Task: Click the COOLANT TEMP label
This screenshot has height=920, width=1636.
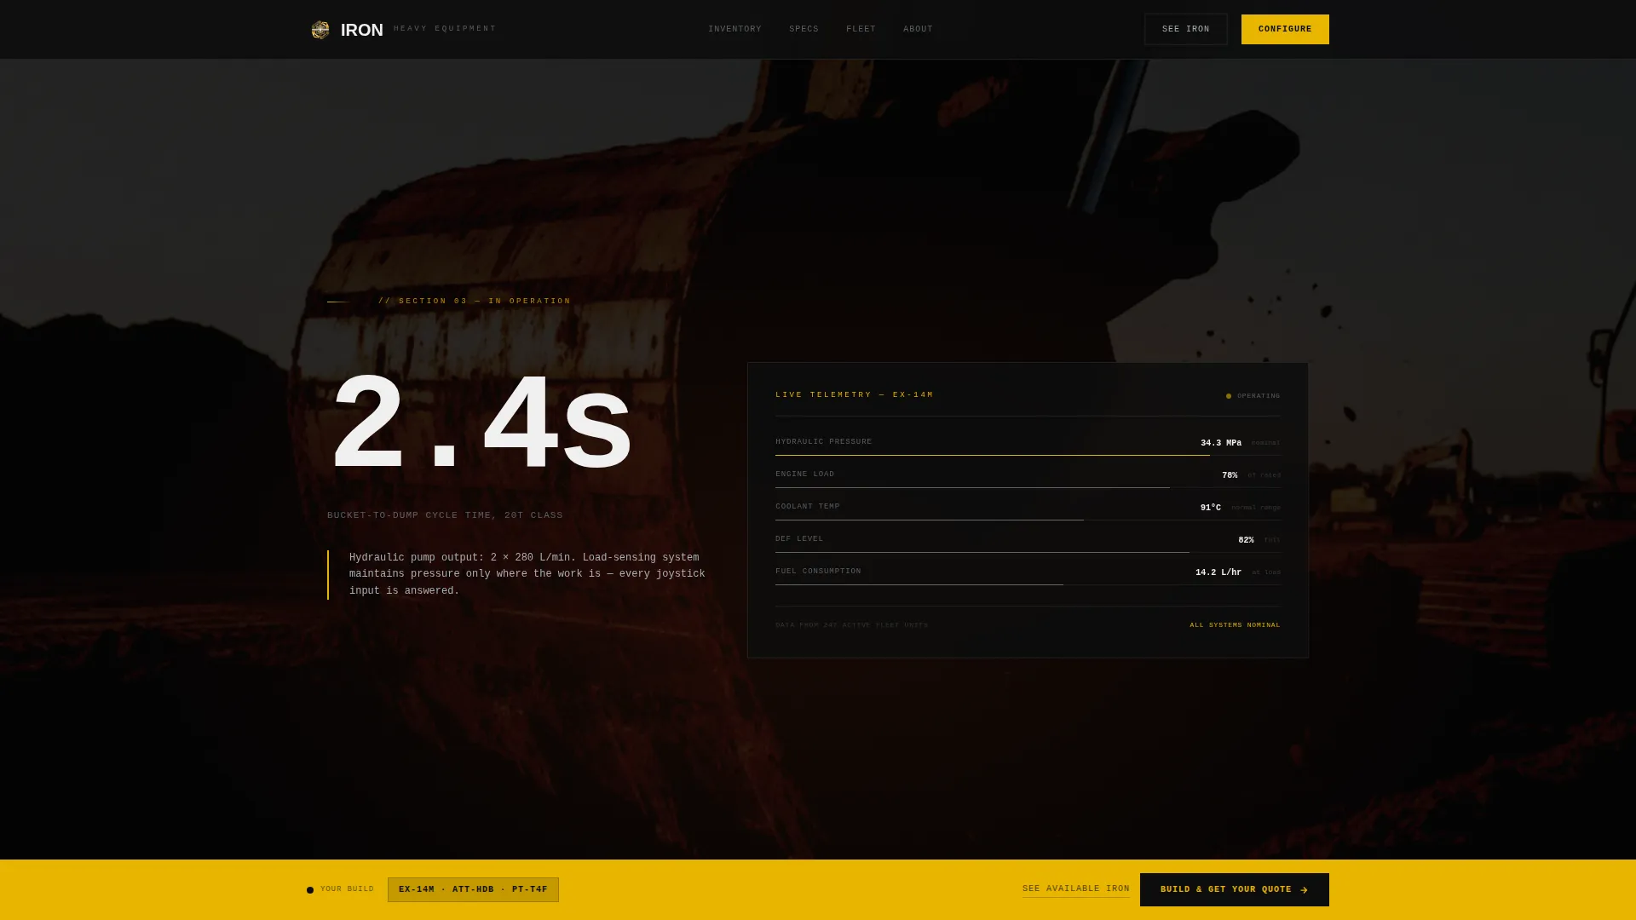Action: (x=807, y=507)
